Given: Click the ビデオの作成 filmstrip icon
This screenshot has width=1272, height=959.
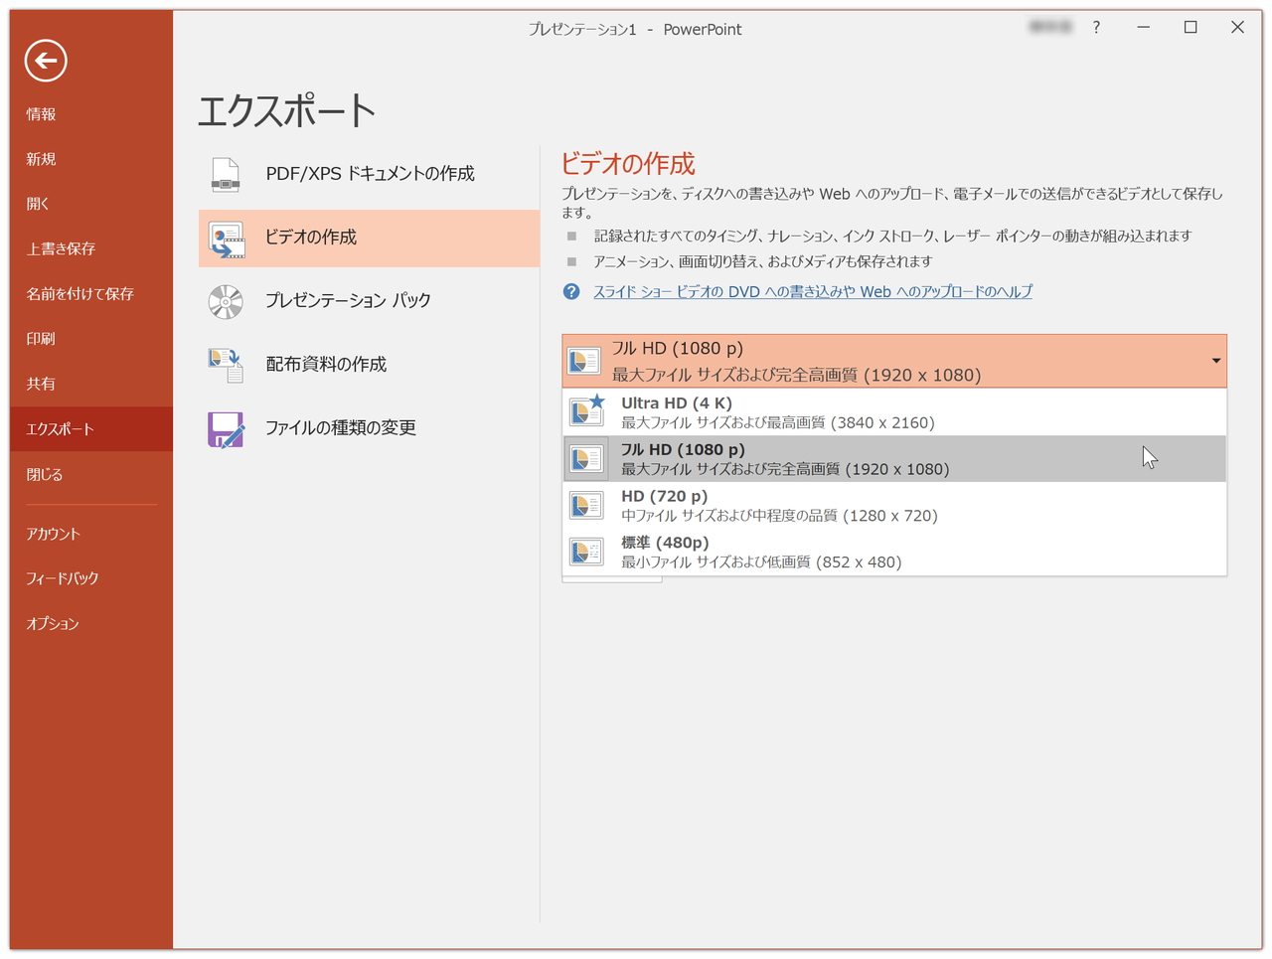Looking at the screenshot, I should [x=226, y=238].
